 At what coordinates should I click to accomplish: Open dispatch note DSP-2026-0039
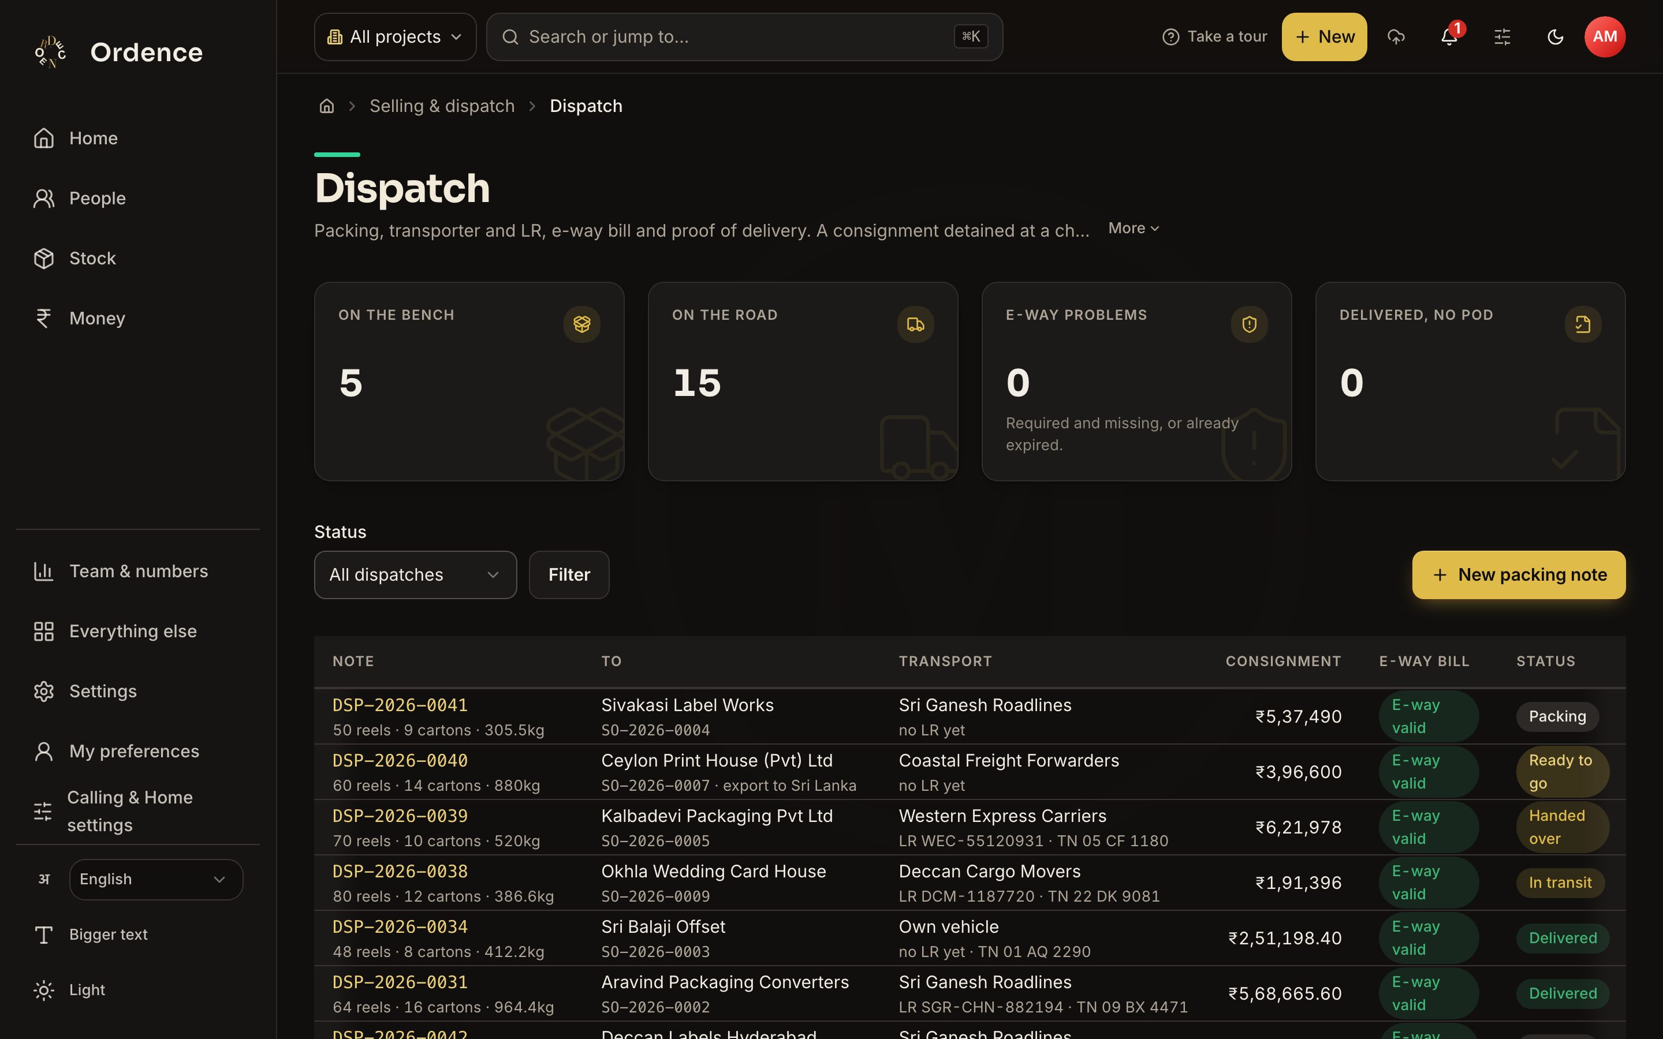400,816
